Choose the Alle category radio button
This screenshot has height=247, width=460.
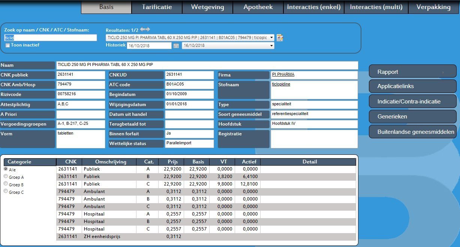coord(6,169)
